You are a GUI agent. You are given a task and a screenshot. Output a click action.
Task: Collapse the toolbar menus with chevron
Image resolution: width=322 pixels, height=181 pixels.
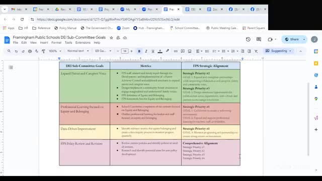click(300, 51)
